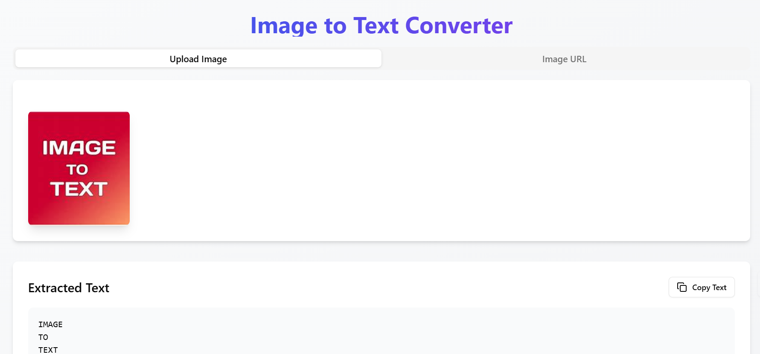
Task: Click white TO lettering on red picture
Action: [77, 170]
